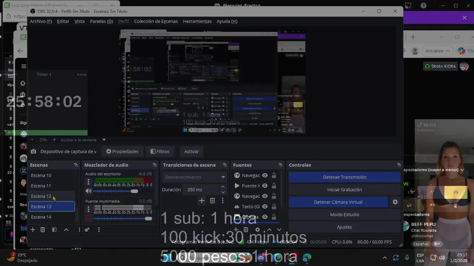The image size is (474, 266).
Task: Open source Filtros button
Action: pos(160,151)
